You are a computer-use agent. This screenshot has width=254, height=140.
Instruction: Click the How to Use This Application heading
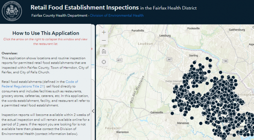[46, 33]
